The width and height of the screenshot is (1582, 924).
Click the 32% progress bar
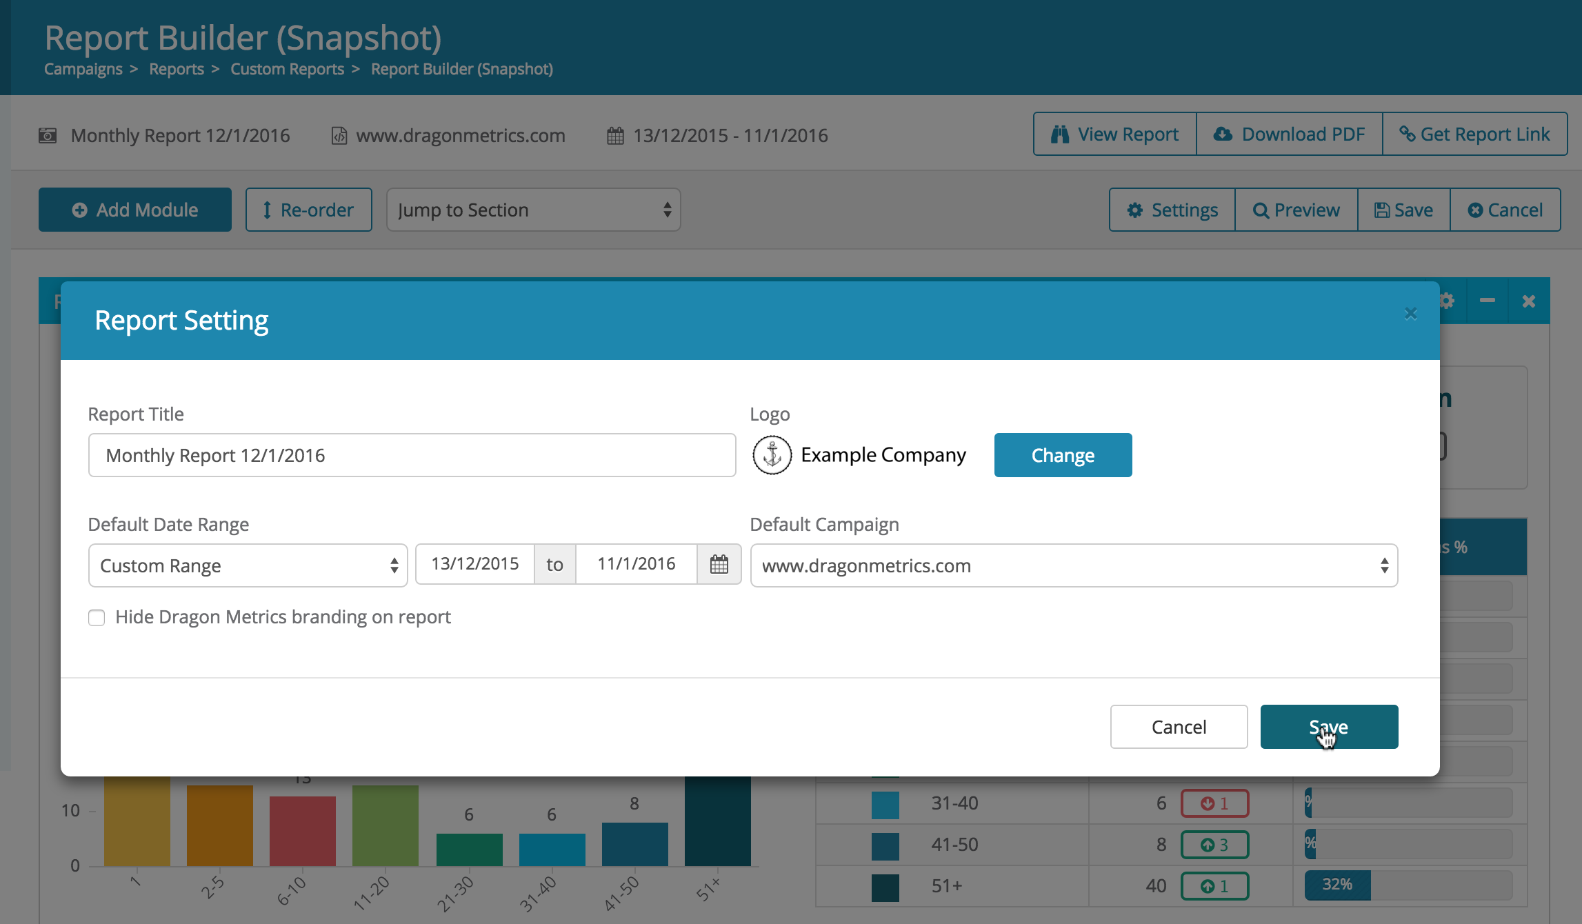(1338, 885)
